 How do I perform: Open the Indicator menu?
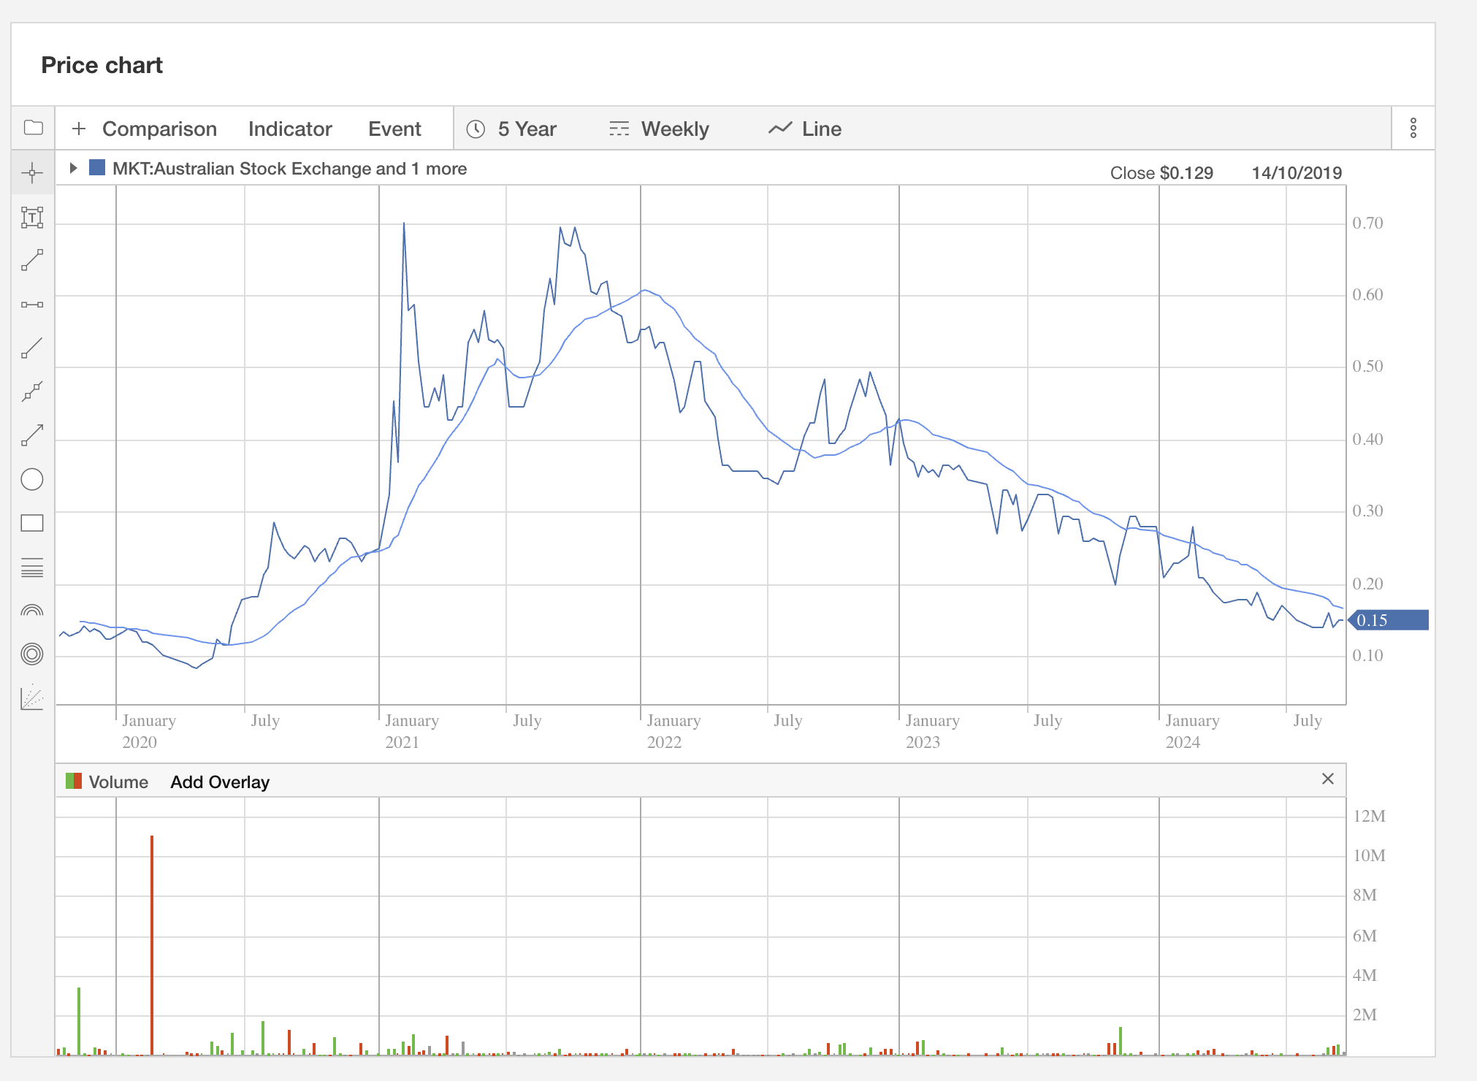(290, 129)
